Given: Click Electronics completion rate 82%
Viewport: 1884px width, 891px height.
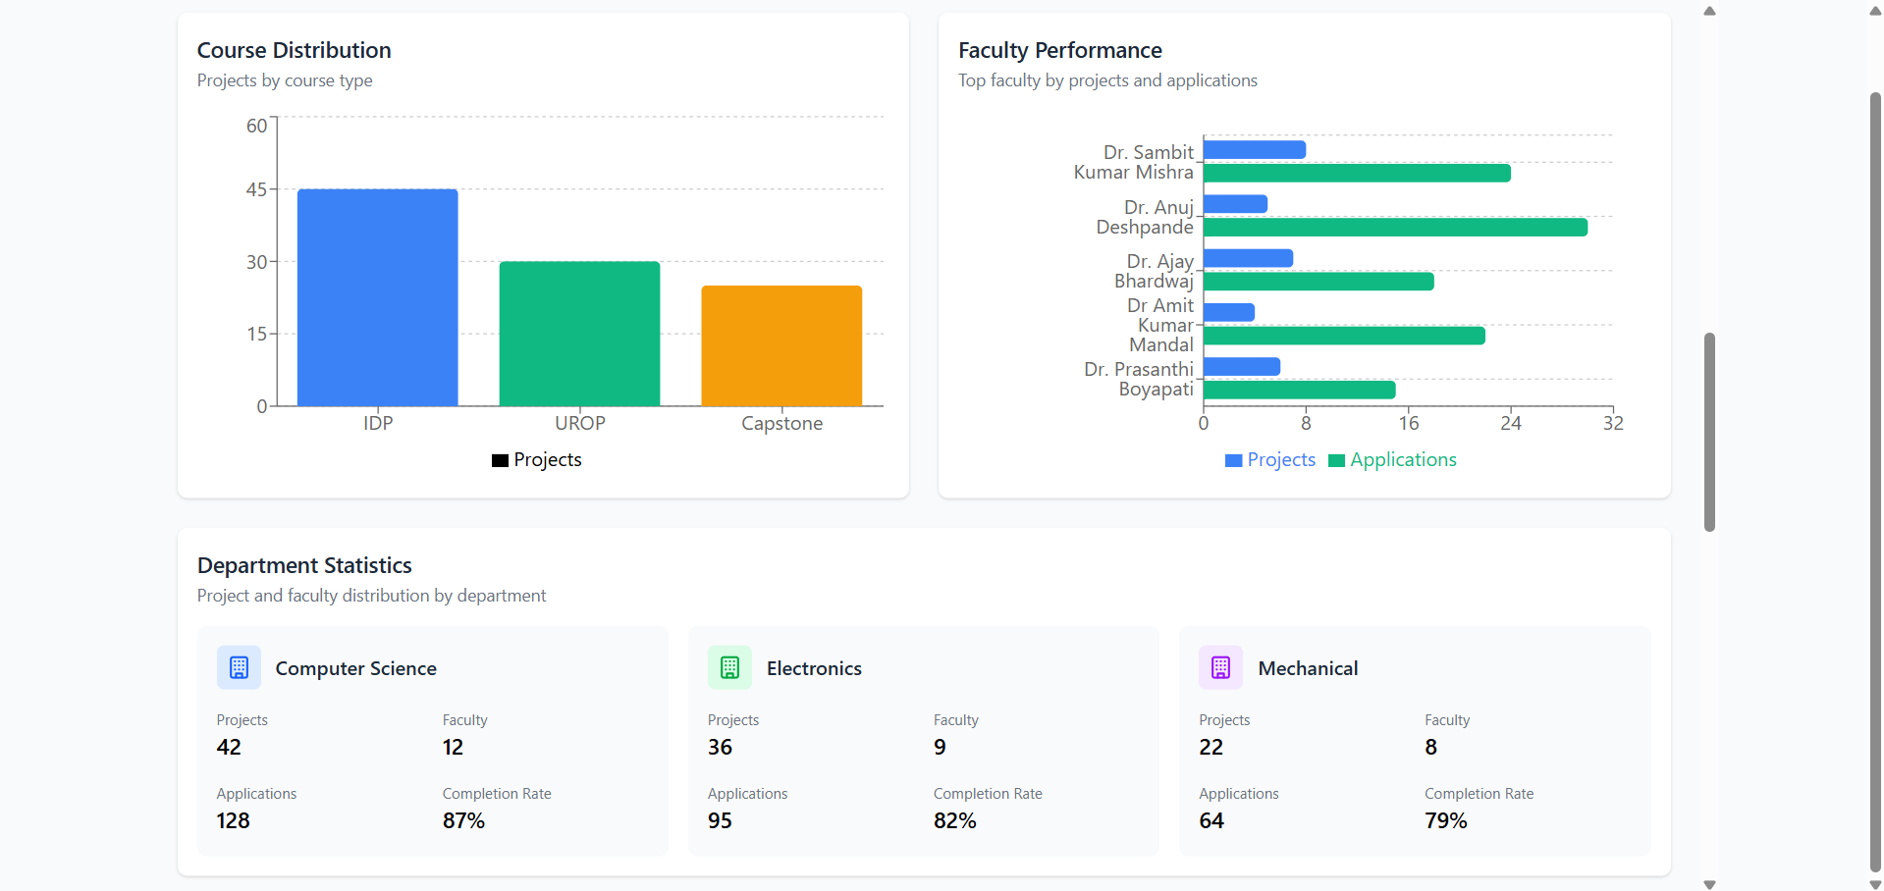Looking at the screenshot, I should coord(955,820).
